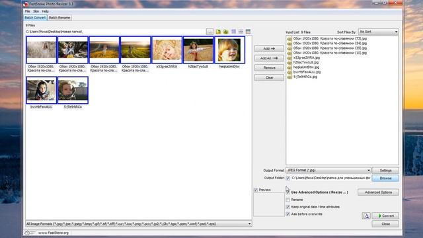Switch to list view icon
The image size is (423, 238).
pyautogui.click(x=241, y=32)
